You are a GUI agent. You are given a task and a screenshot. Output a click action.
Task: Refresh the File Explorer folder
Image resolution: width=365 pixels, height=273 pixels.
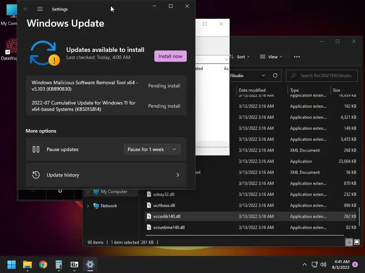(x=275, y=75)
